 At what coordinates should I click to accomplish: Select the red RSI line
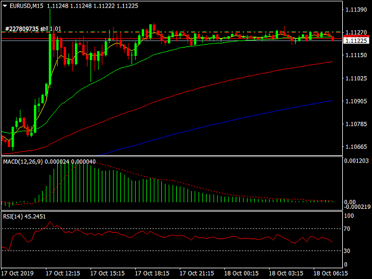pos(166,236)
